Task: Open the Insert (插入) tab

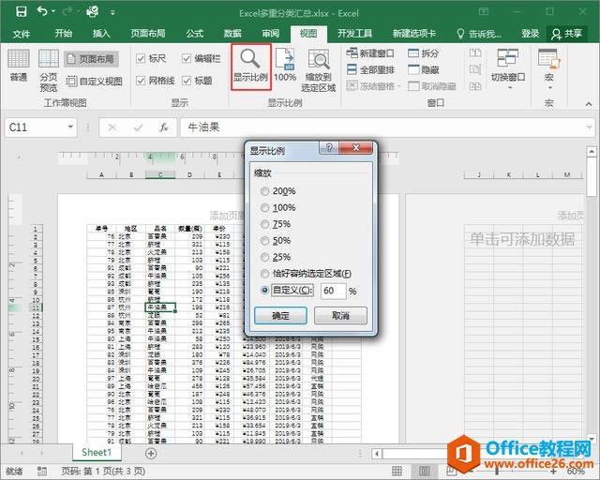Action: [101, 34]
